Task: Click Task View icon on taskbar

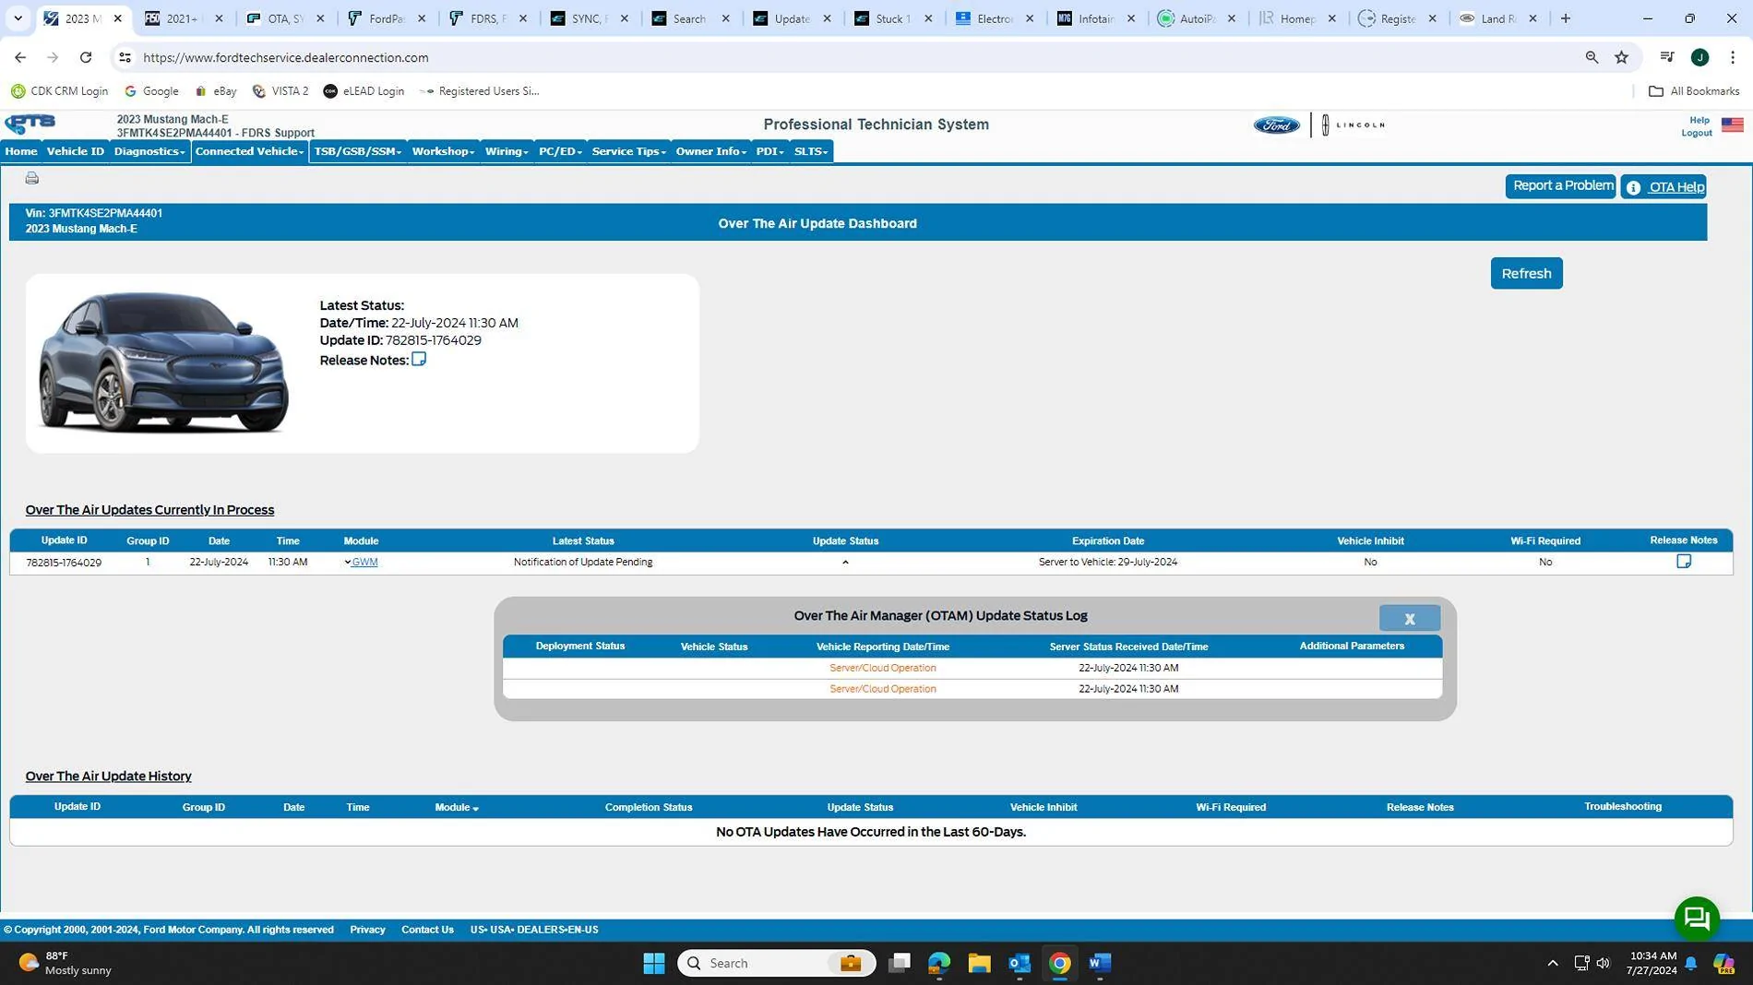Action: pyautogui.click(x=900, y=963)
